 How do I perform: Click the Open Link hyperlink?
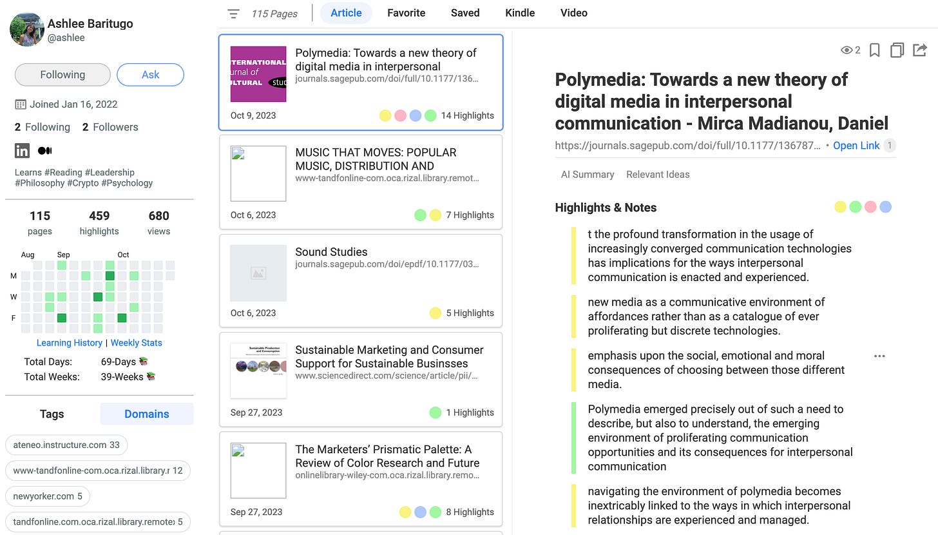(856, 146)
